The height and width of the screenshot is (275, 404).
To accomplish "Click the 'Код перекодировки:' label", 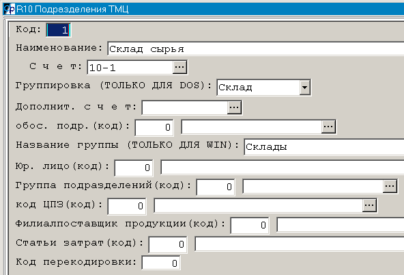I will click(76, 262).
